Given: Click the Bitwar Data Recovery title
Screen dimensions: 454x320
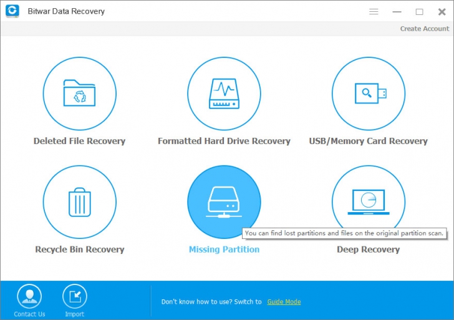Looking at the screenshot, I should tap(66, 11).
